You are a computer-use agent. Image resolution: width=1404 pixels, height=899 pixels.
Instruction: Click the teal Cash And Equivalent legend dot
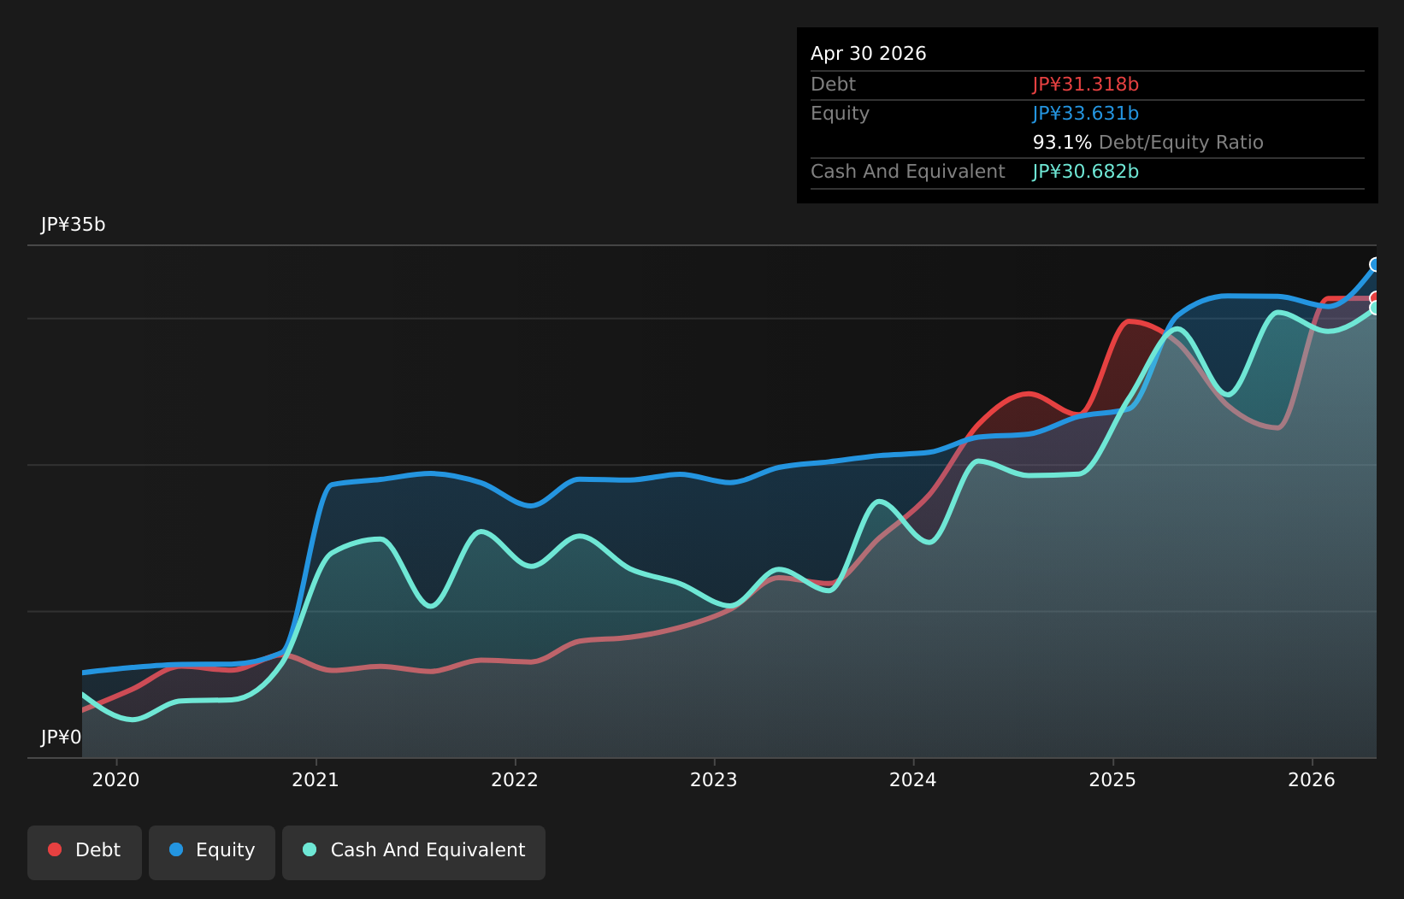pos(310,849)
